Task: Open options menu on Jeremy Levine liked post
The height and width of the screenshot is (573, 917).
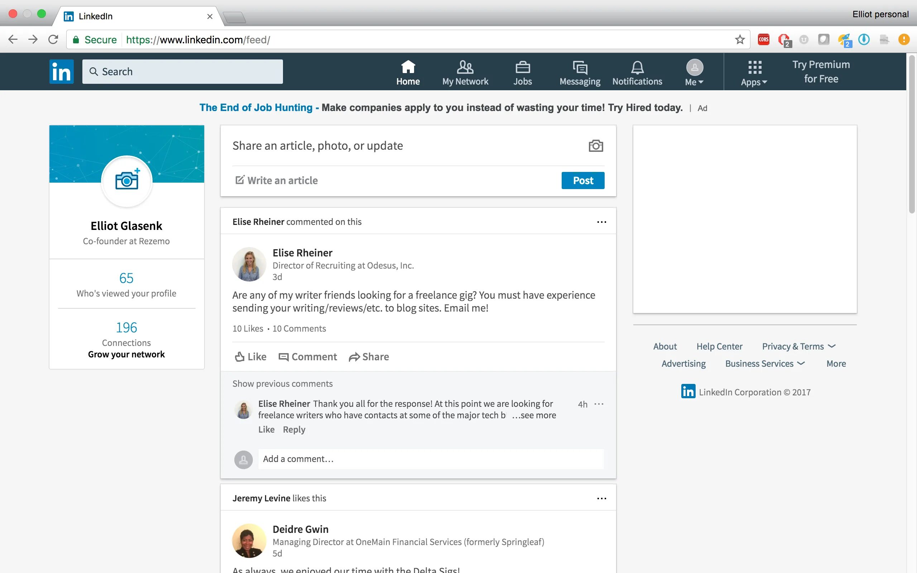Action: point(601,499)
